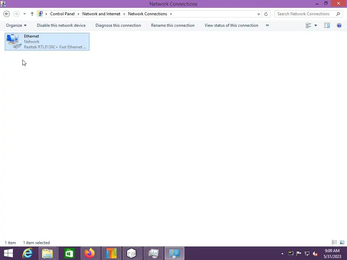Open the clock showing 9:09 AM
347x260 pixels.
pos(332,254)
